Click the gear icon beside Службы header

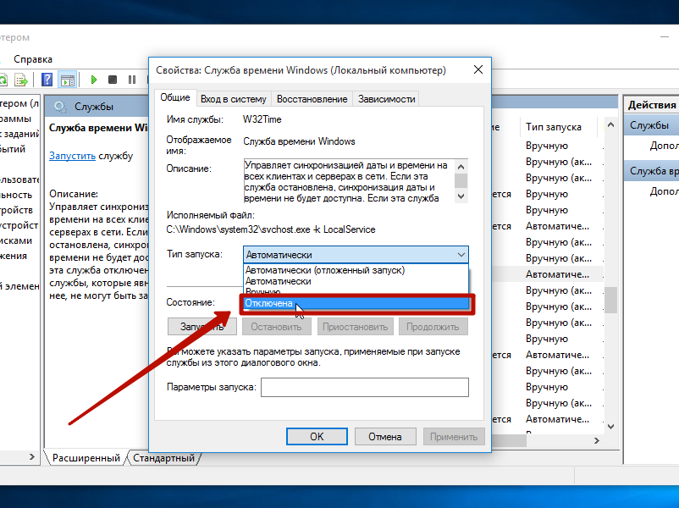60,106
